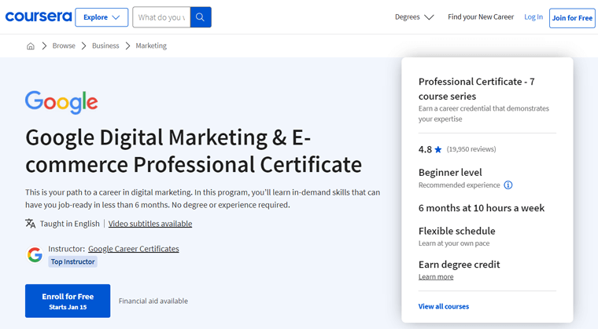Focus the course search input field
The width and height of the screenshot is (598, 329).
tap(161, 17)
